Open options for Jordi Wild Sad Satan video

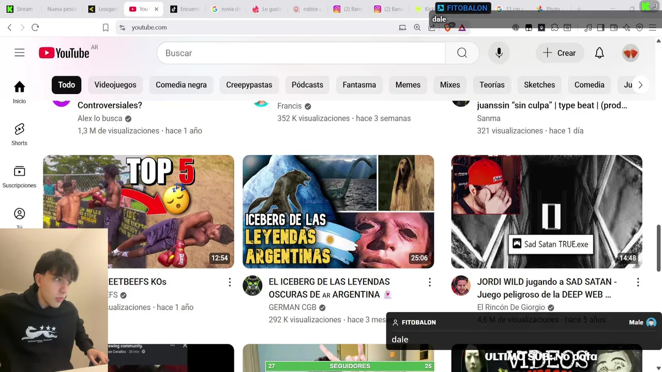[638, 282]
